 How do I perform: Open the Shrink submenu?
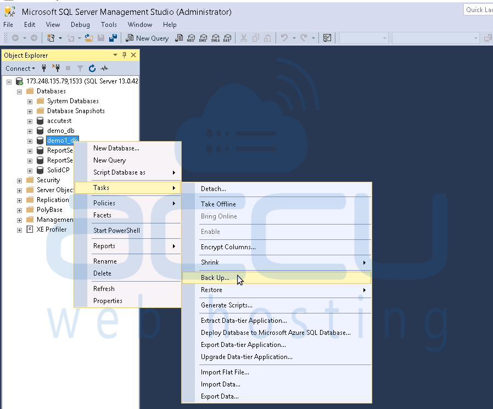coord(277,262)
